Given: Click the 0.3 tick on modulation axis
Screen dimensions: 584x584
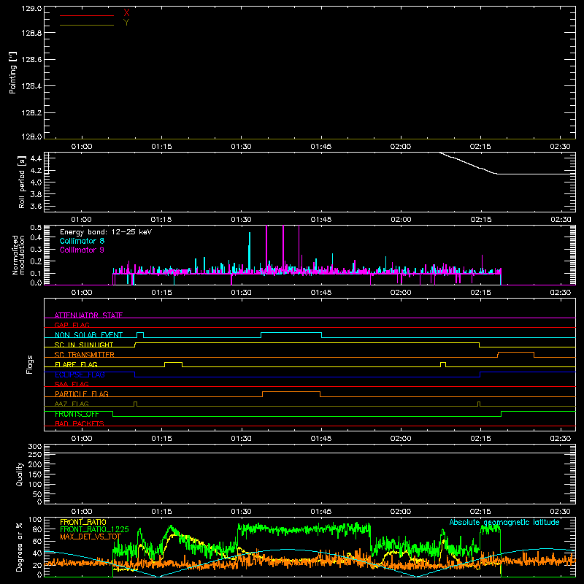Looking at the screenshot, I should 36,249.
